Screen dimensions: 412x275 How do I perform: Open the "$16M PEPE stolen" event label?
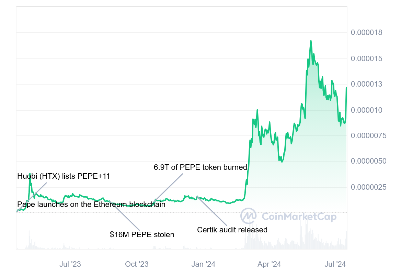[142, 235]
